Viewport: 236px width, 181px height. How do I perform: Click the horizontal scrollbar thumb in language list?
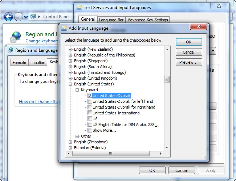[111, 153]
